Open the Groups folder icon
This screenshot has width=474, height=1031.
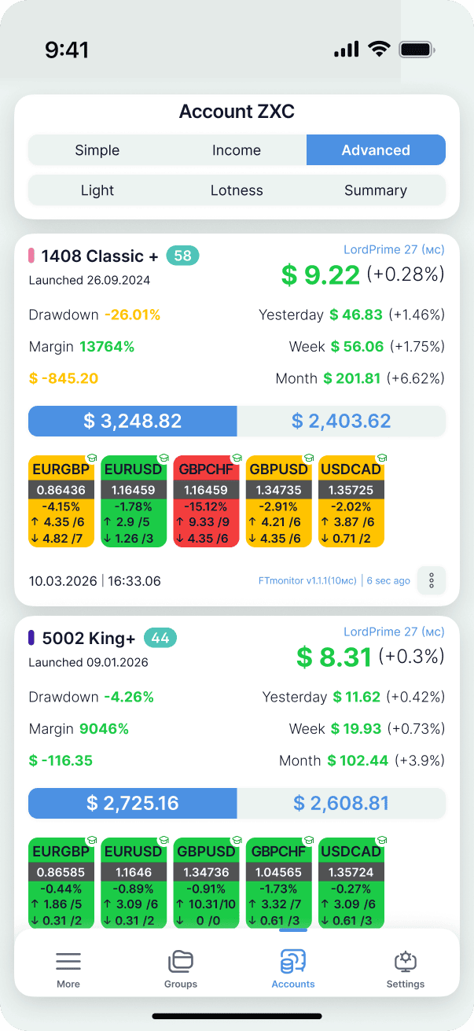(180, 962)
